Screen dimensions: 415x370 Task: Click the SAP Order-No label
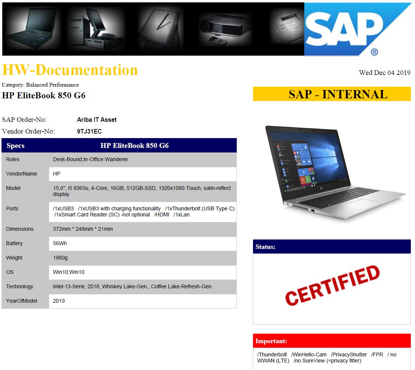coord(24,120)
